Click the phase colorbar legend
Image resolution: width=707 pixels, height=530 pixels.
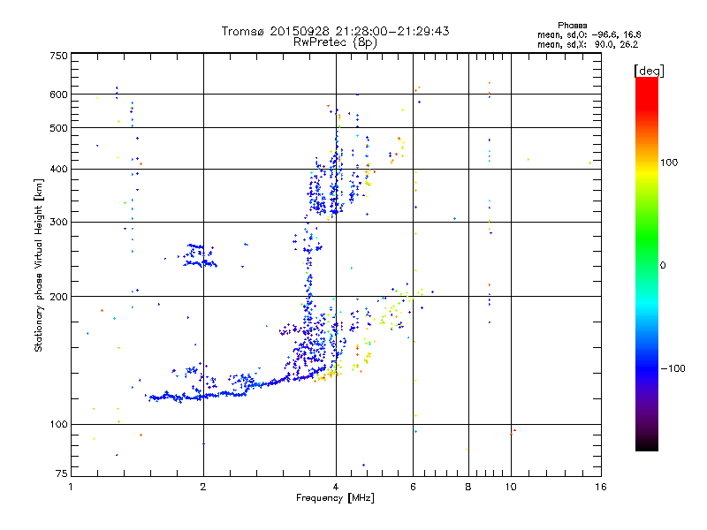tap(647, 263)
